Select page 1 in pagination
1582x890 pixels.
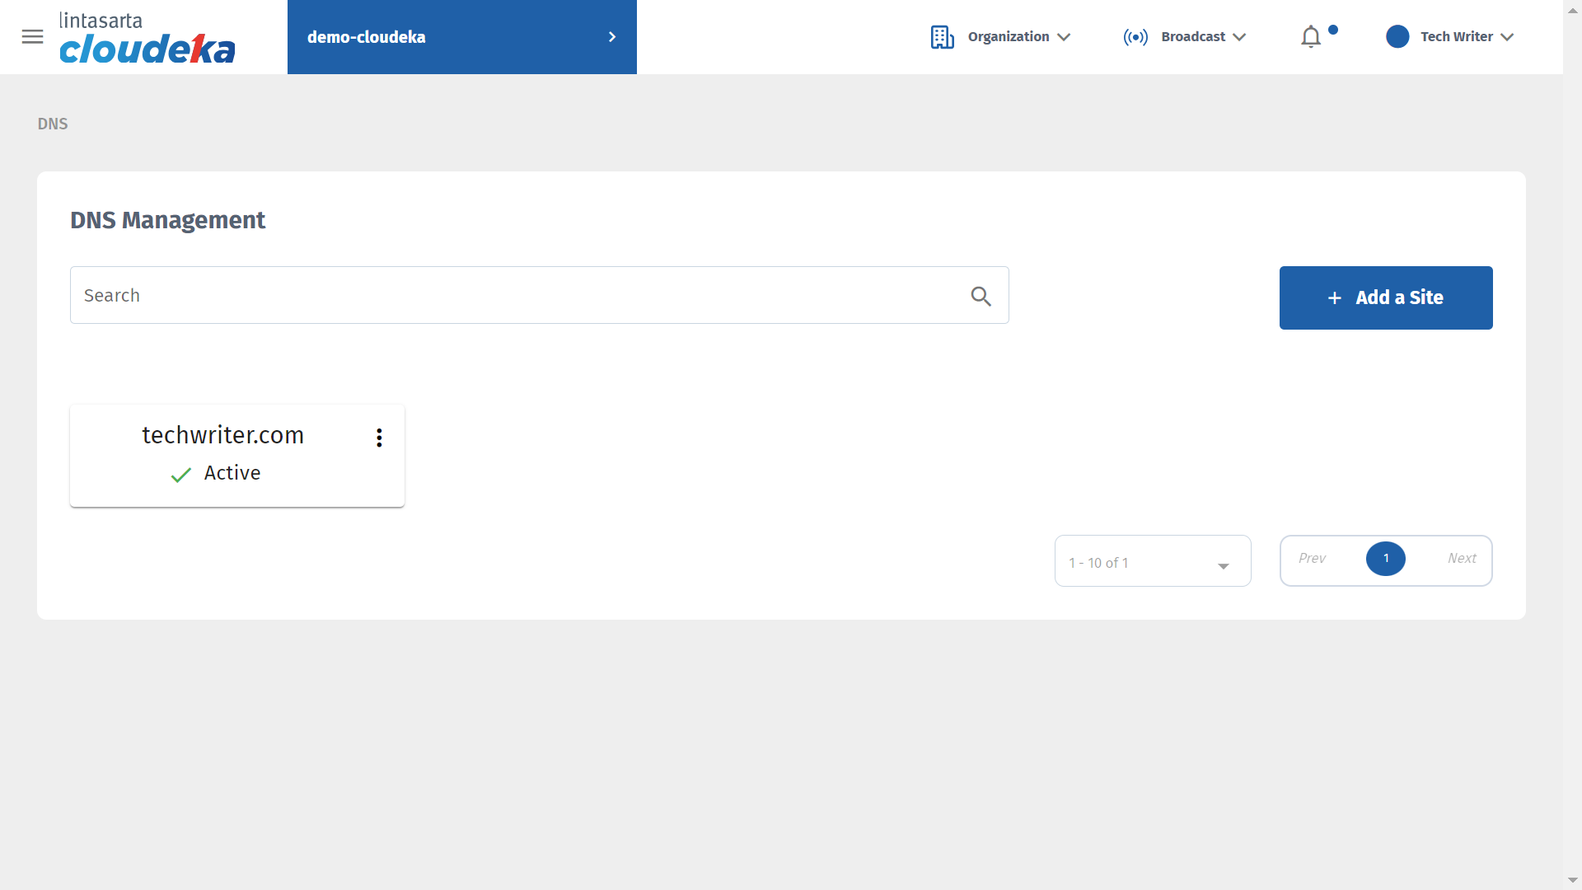pos(1386,559)
